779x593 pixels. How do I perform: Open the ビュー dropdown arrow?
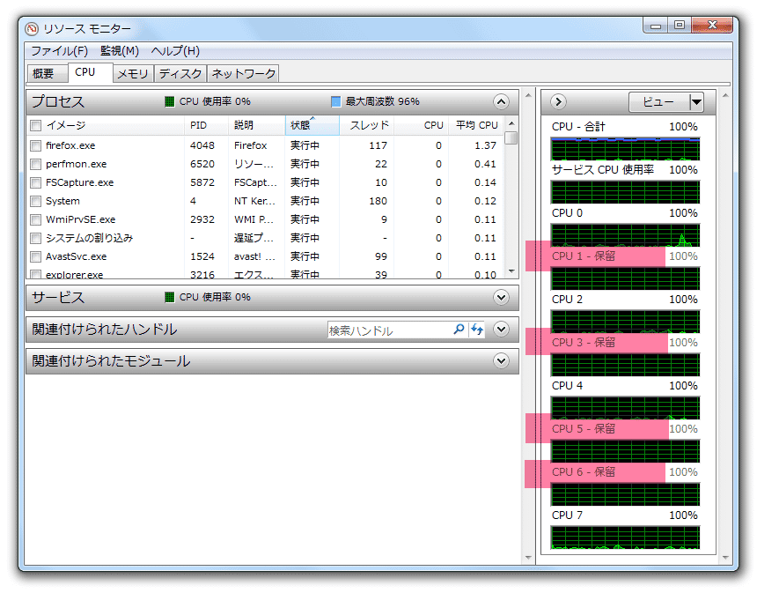(696, 102)
